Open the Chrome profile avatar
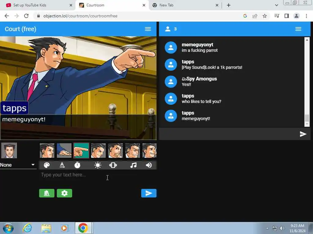Image resolution: width=313 pixels, height=234 pixels. pyautogui.click(x=296, y=16)
